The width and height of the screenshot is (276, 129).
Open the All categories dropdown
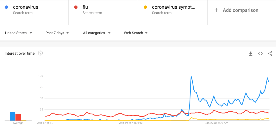97,33
